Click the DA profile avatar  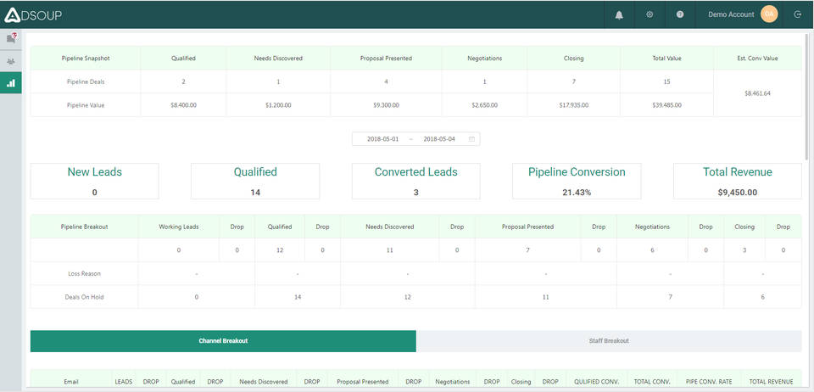tap(769, 14)
